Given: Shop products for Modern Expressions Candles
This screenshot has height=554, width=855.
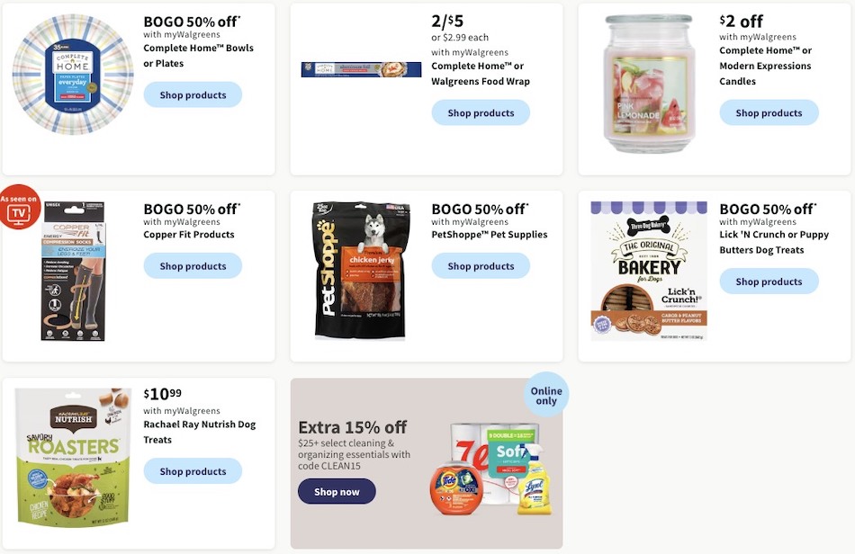Looking at the screenshot, I should 769,112.
